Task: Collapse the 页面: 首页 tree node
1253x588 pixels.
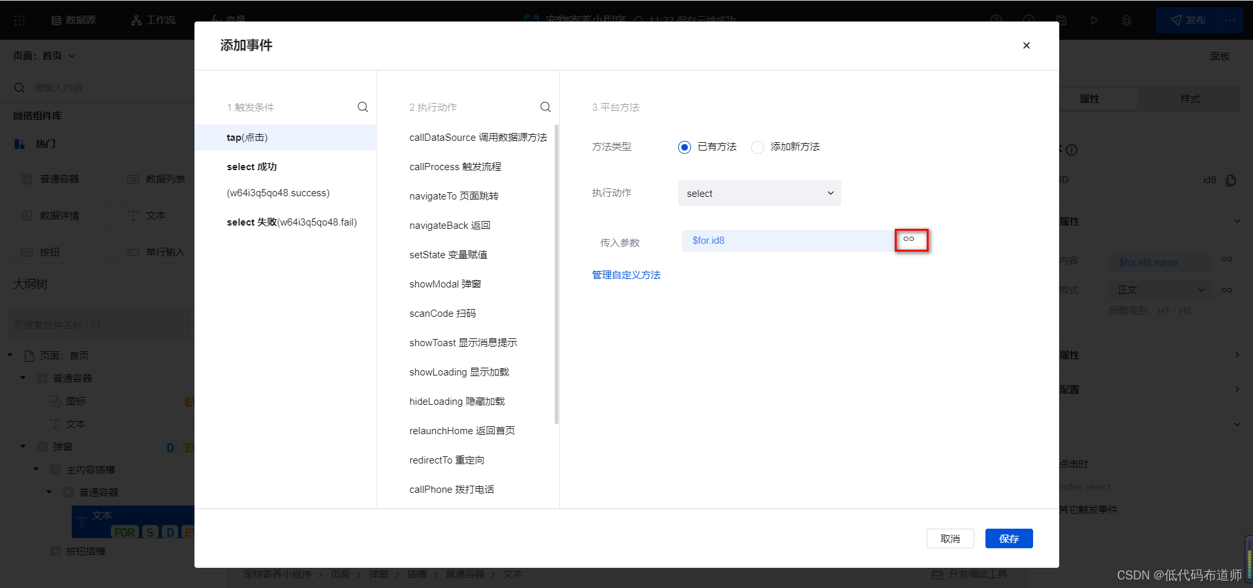Action: click(x=10, y=355)
